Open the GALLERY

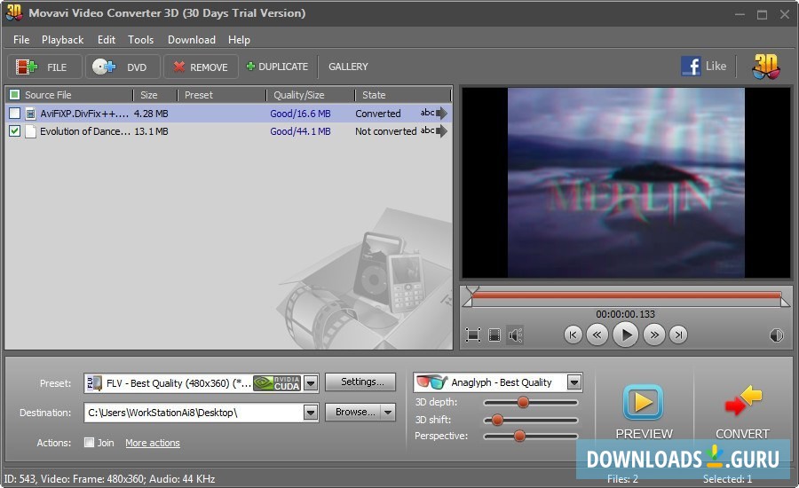(348, 67)
